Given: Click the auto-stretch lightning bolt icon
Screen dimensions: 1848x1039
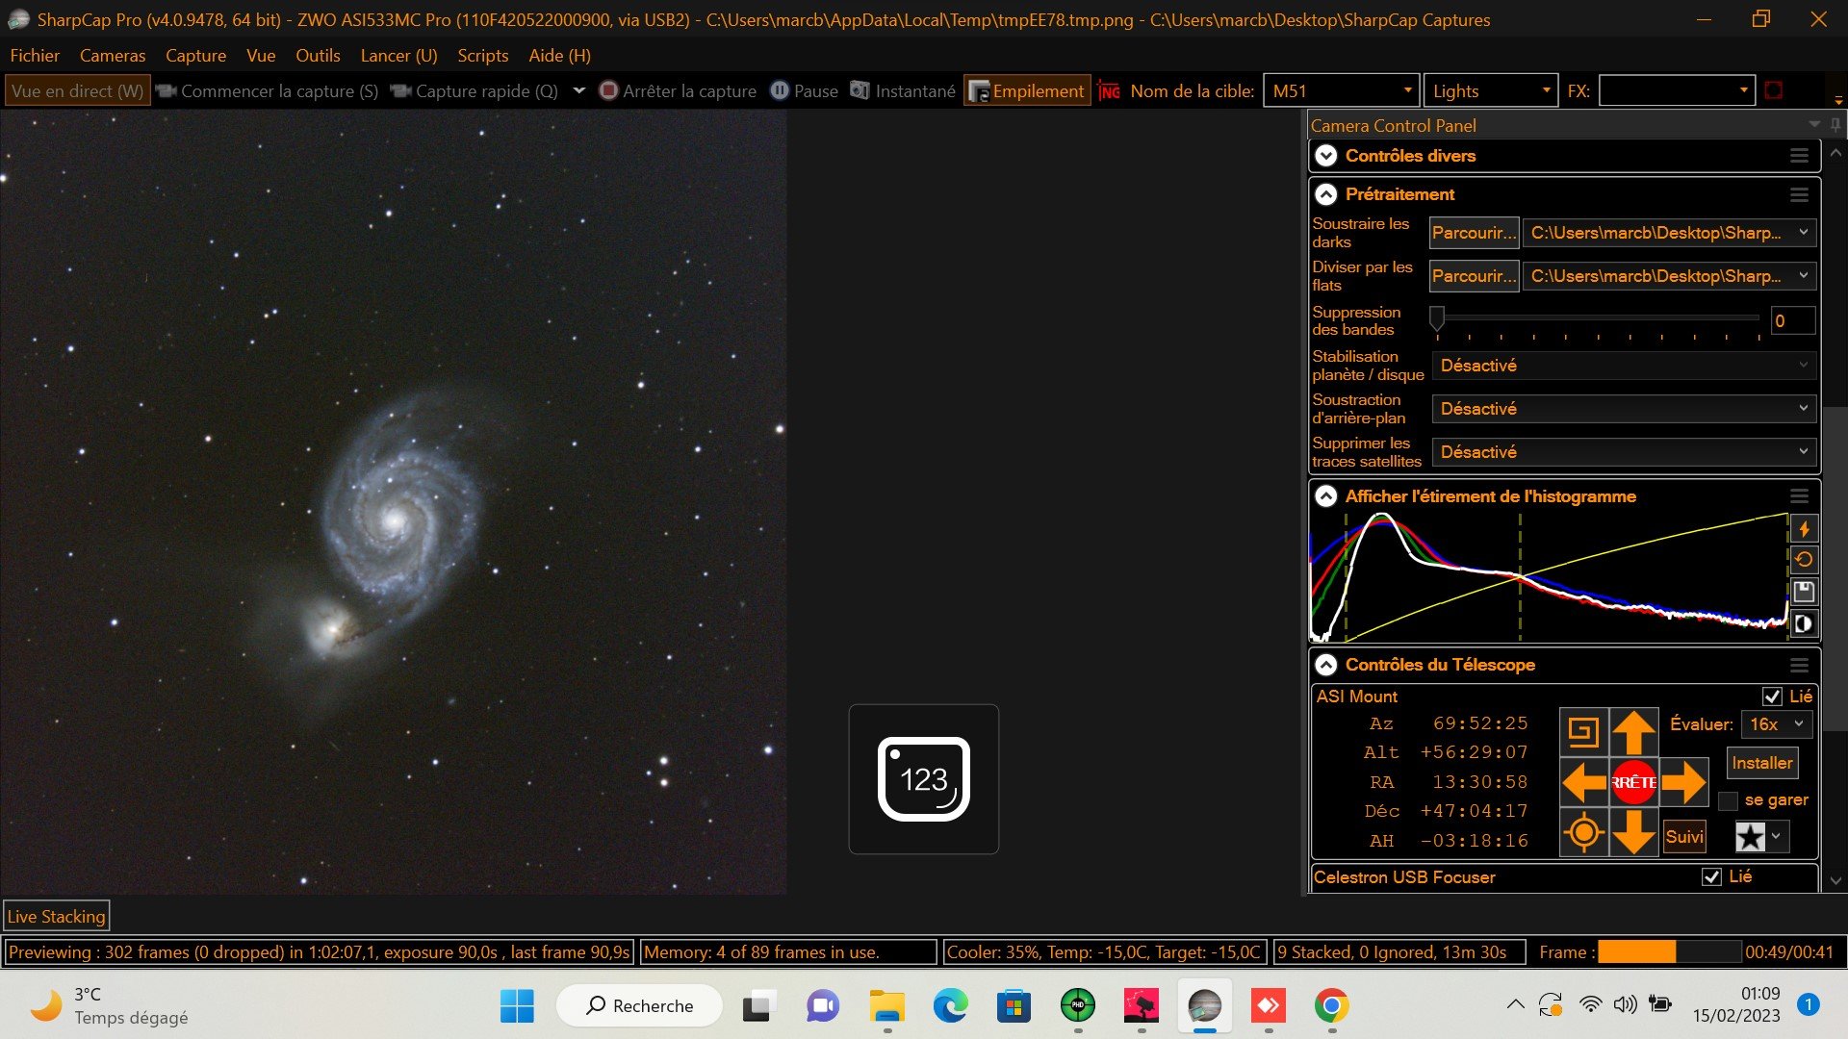Looking at the screenshot, I should [x=1804, y=528].
